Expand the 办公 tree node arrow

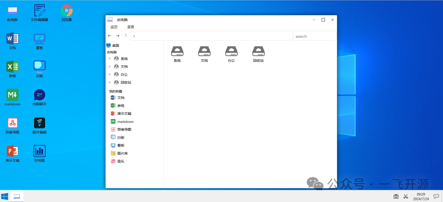click(x=110, y=74)
